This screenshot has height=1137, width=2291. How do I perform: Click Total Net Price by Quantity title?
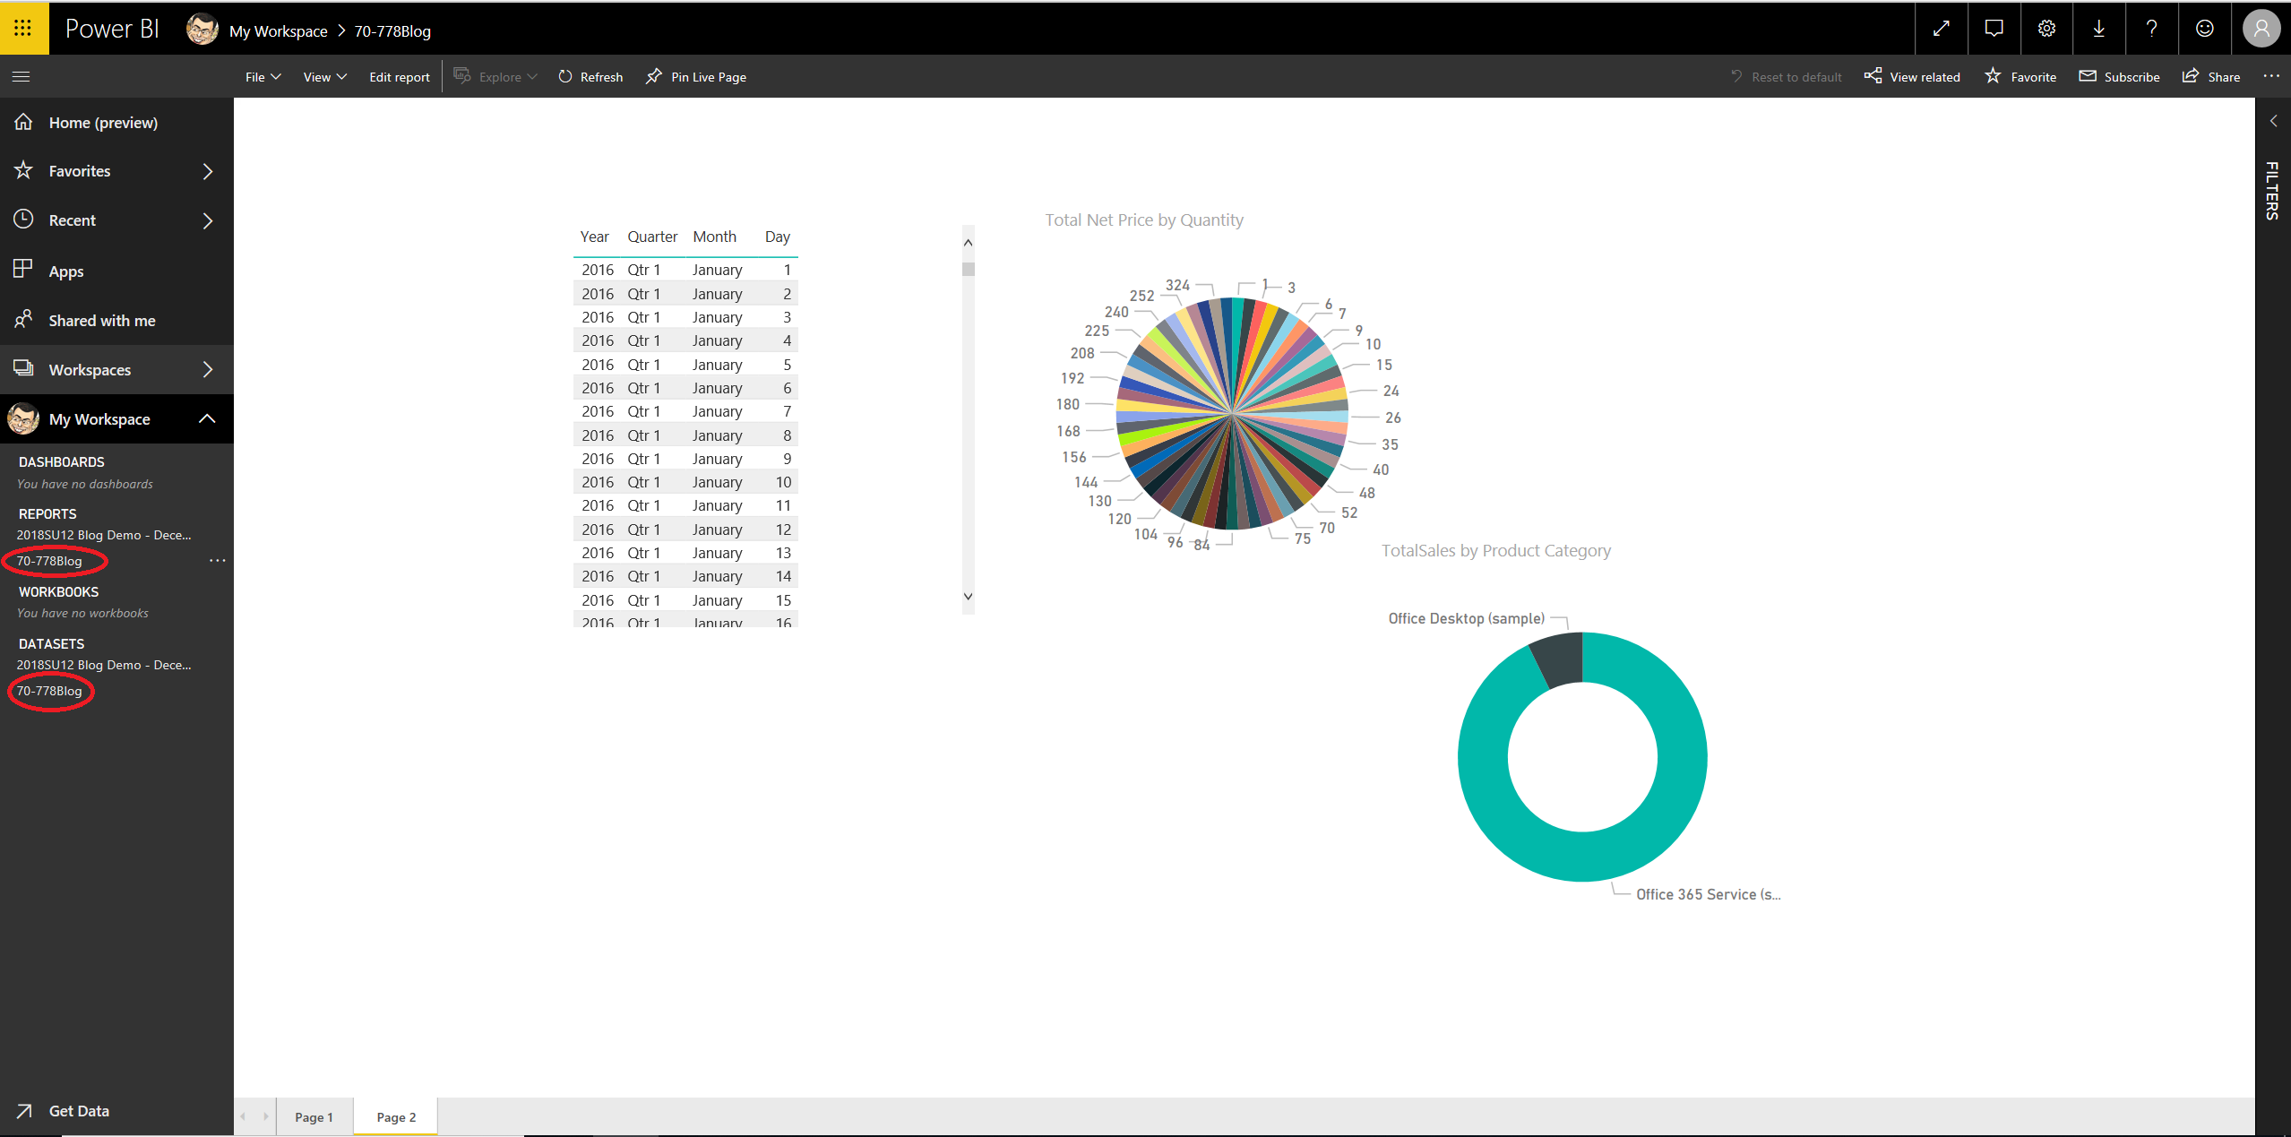[x=1144, y=220]
